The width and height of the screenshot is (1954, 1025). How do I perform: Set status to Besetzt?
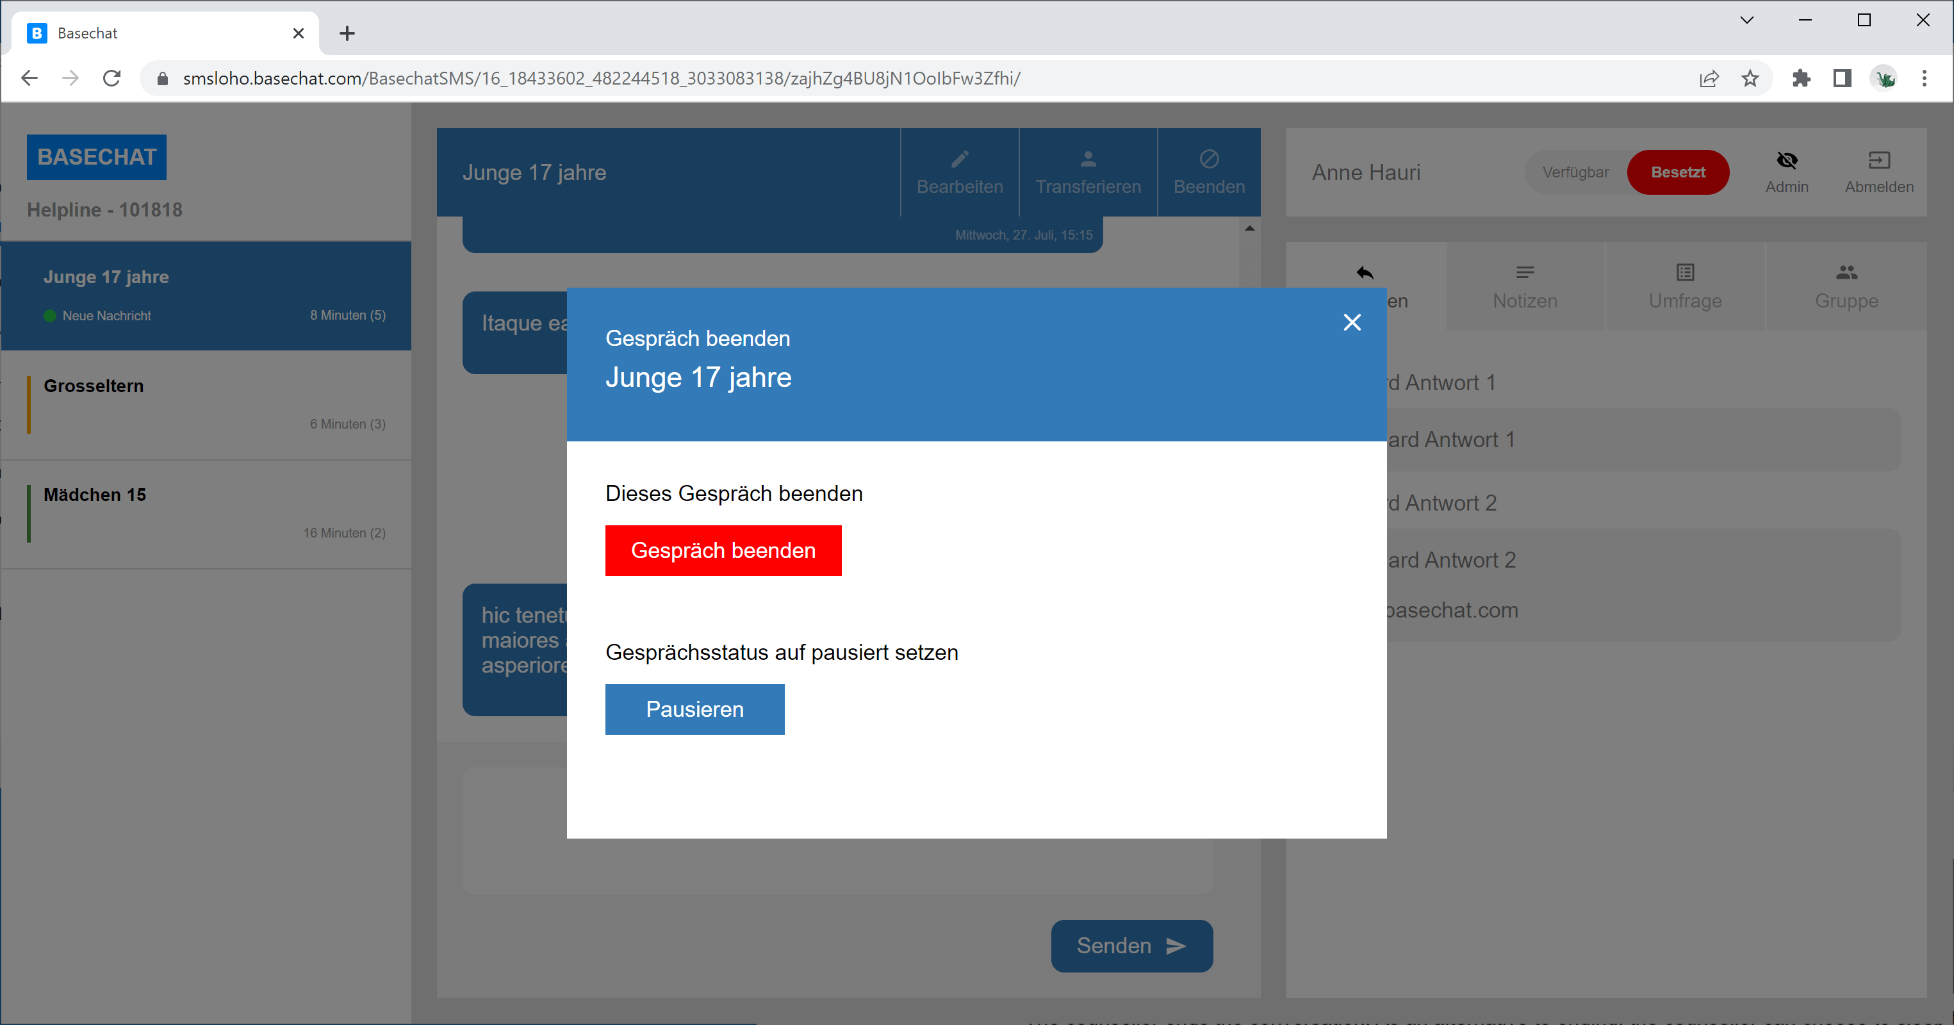point(1678,172)
